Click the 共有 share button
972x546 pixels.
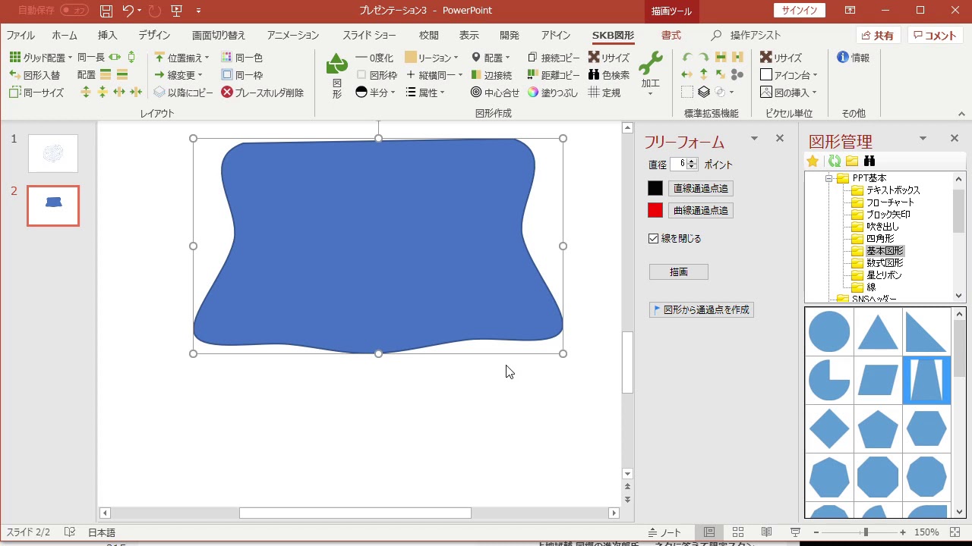(878, 36)
